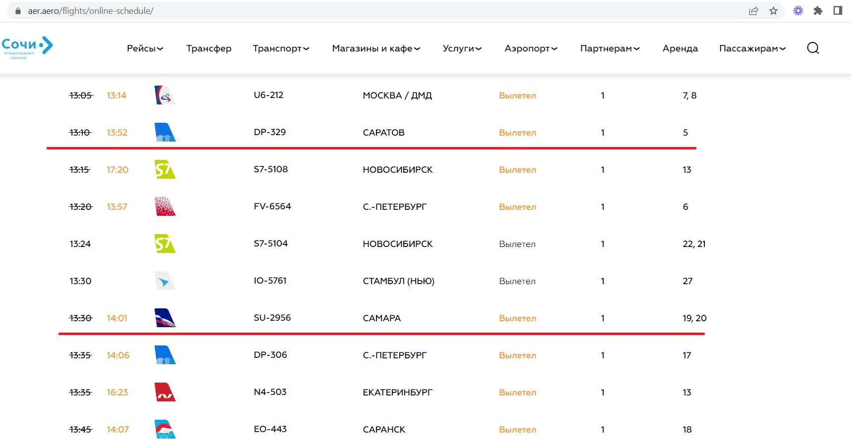The height and width of the screenshot is (439, 851).
Task: Expand the Транспорт dropdown menu
Action: tap(281, 49)
